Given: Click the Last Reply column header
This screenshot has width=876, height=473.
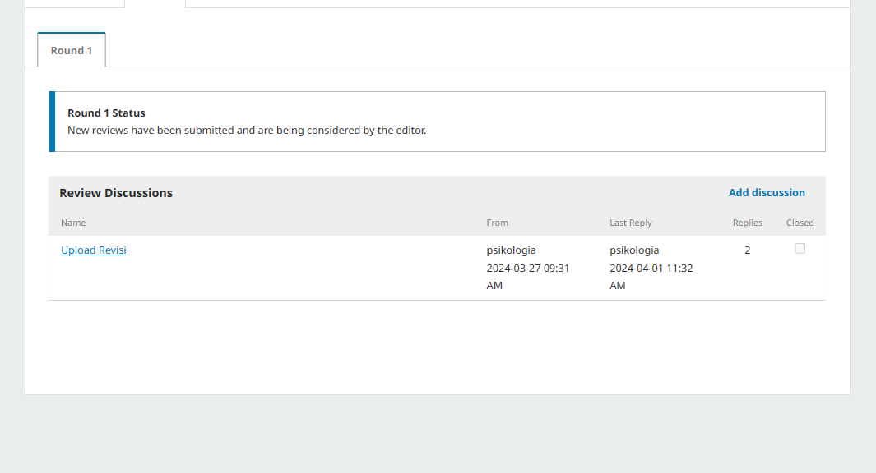Looking at the screenshot, I should pyautogui.click(x=631, y=223).
